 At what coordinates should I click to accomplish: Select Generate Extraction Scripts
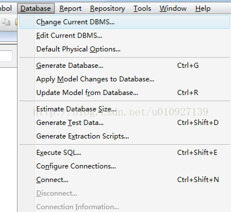tap(125, 136)
